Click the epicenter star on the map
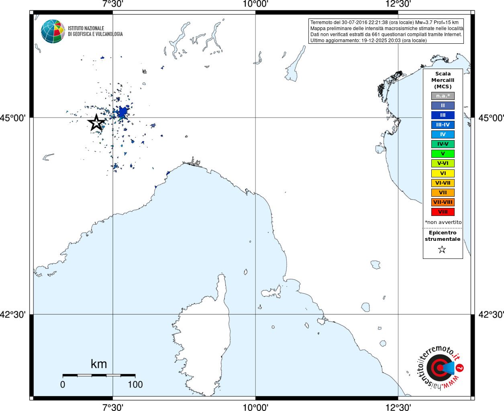 click(x=96, y=122)
